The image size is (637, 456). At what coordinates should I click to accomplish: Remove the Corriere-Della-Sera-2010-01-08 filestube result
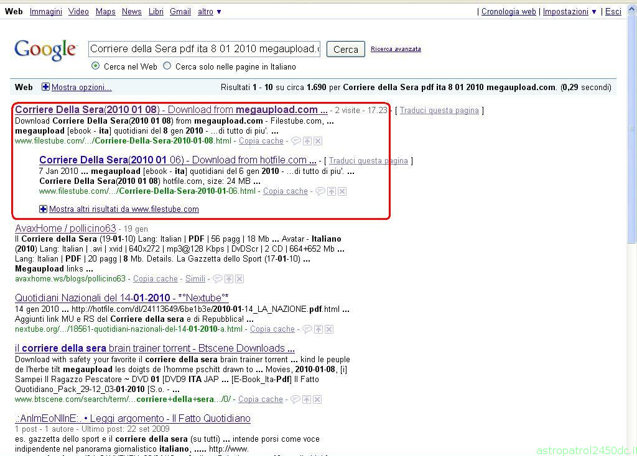pos(318,141)
